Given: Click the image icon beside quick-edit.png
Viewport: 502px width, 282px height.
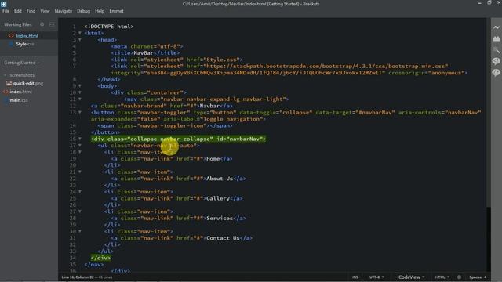Looking at the screenshot, I should [x=9, y=84].
